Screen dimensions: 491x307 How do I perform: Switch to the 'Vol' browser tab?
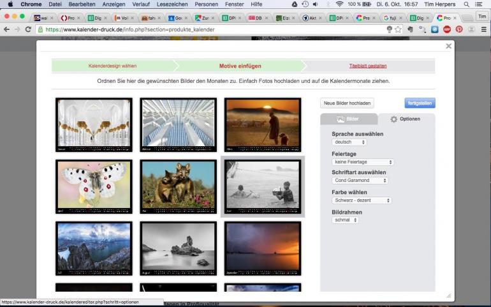123,18
